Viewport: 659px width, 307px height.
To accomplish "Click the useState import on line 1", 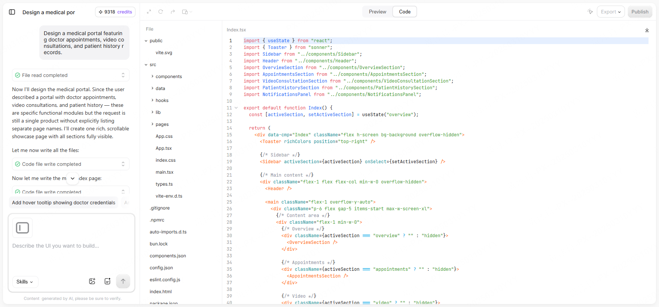I will point(278,41).
